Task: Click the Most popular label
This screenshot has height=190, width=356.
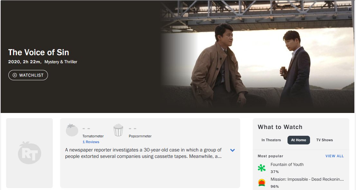Action: 270,156
